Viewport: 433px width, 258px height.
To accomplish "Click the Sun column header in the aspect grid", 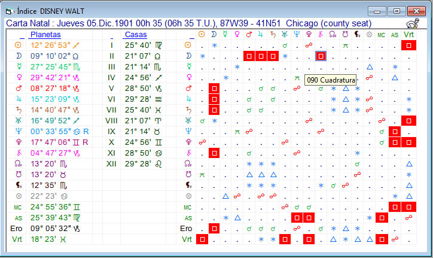I will tap(202, 34).
